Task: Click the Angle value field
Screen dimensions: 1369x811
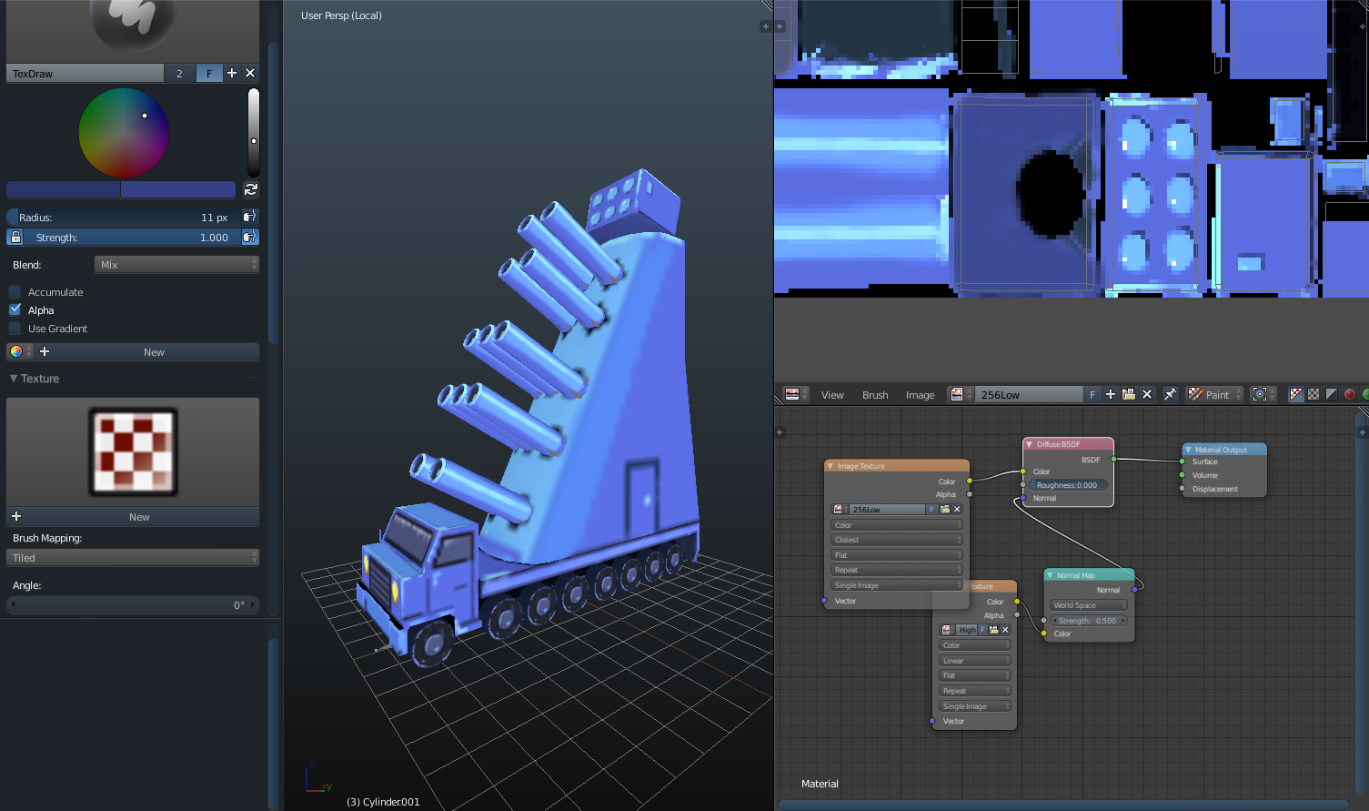Action: pos(133,605)
